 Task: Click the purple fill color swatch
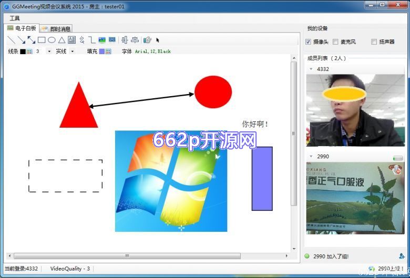(x=101, y=52)
